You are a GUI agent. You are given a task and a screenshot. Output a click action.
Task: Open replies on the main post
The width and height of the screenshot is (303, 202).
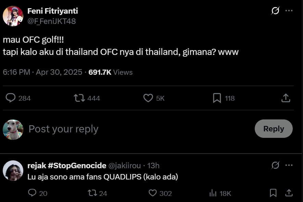(x=11, y=98)
